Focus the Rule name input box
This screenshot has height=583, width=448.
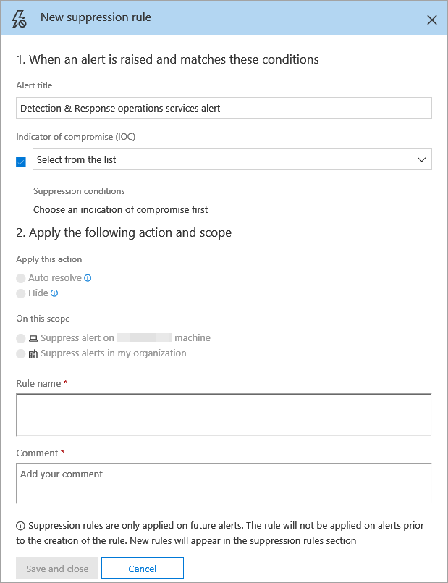coord(224,414)
